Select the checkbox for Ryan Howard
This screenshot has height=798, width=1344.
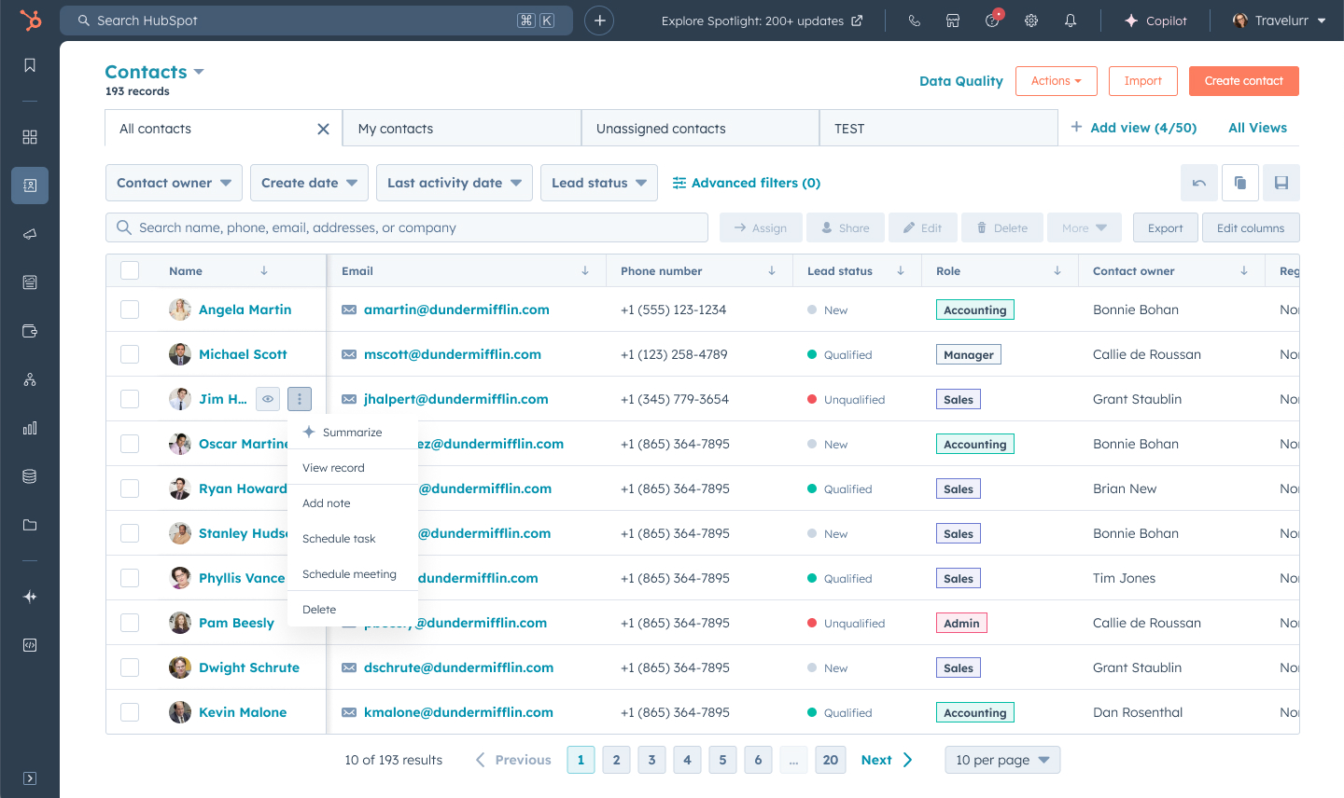(130, 488)
